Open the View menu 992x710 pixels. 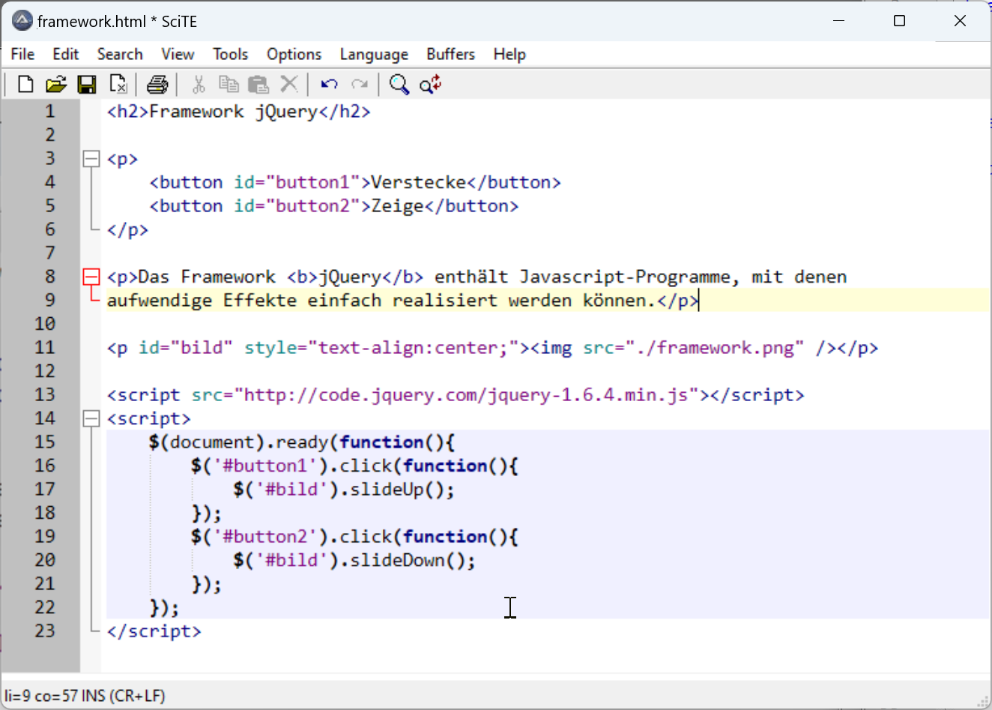178,54
